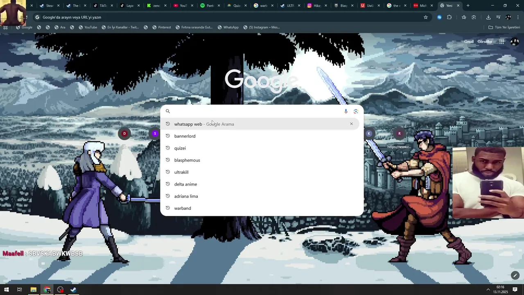Screen dimensions: 524x295
Task: Open the S shortcut tile
Action: [x=155, y=134]
